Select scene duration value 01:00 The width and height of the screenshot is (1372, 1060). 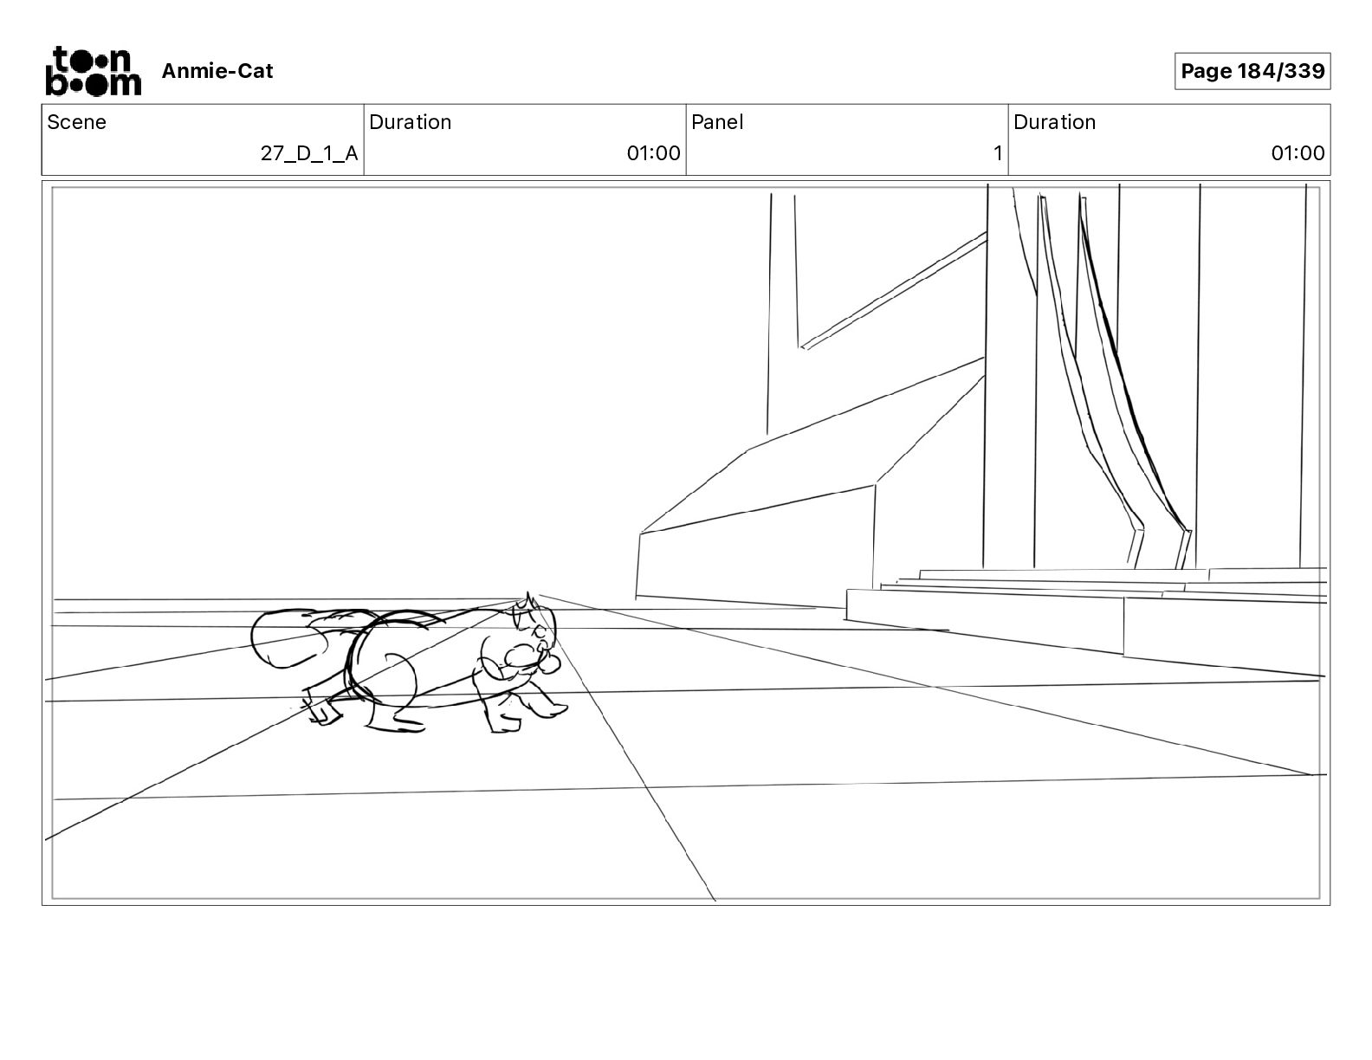pyautogui.click(x=654, y=153)
